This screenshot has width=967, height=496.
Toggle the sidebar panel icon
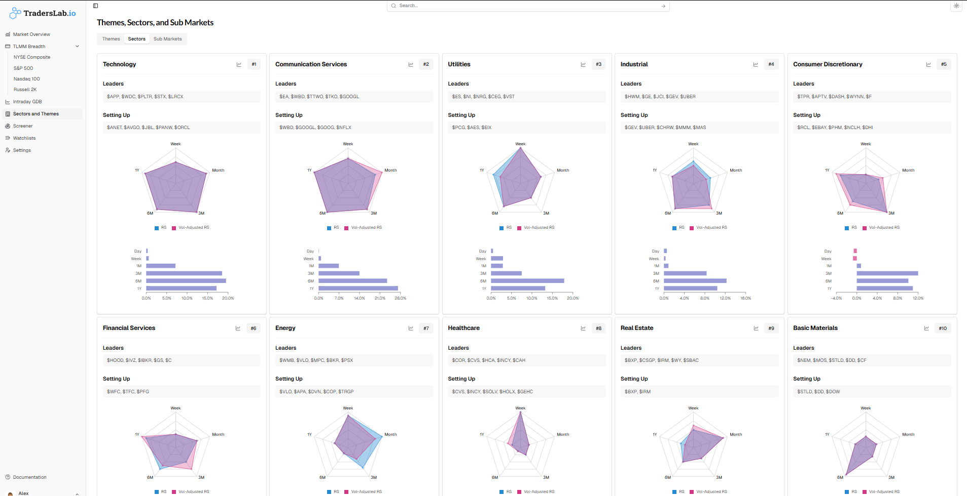pos(95,6)
